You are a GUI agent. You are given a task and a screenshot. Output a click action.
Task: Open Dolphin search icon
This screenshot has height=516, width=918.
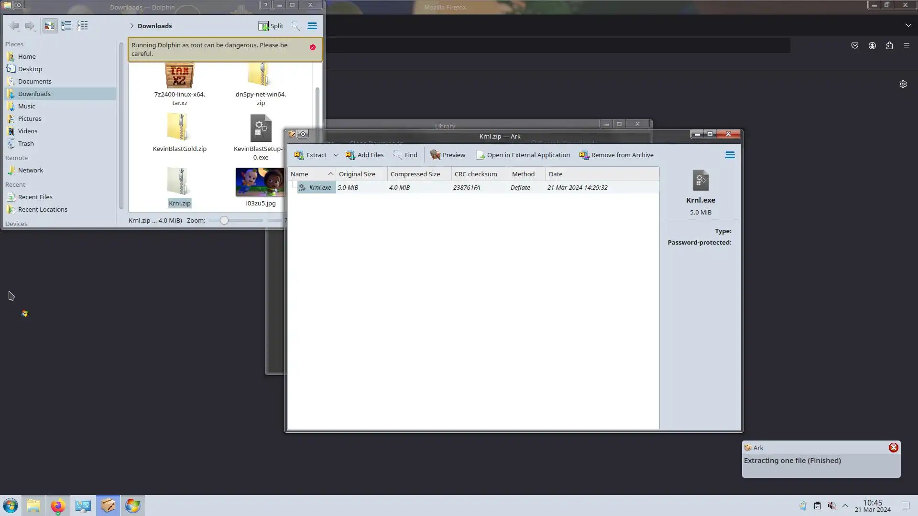[x=296, y=26]
